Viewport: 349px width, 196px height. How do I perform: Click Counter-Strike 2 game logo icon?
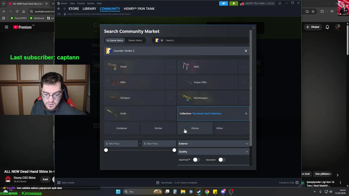tap(109, 51)
